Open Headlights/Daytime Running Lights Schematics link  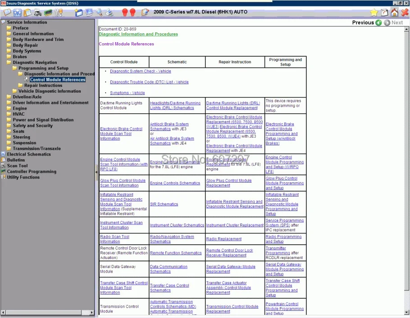pos(175,106)
